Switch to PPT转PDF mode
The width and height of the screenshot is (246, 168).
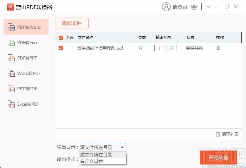click(x=26, y=89)
